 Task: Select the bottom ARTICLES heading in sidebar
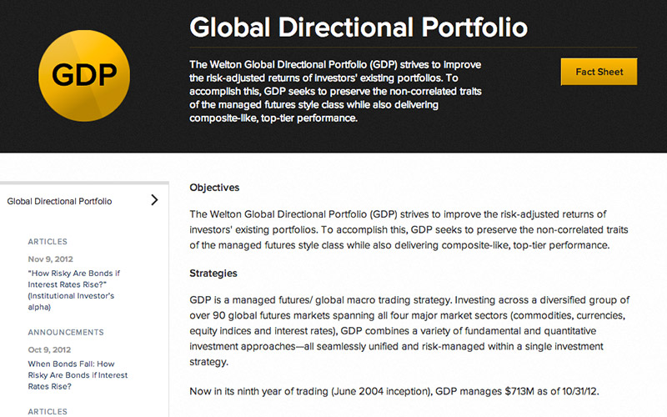pyautogui.click(x=48, y=411)
